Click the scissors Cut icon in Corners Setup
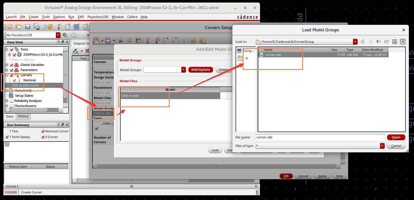This screenshot has width=414, height=200. click(120, 41)
